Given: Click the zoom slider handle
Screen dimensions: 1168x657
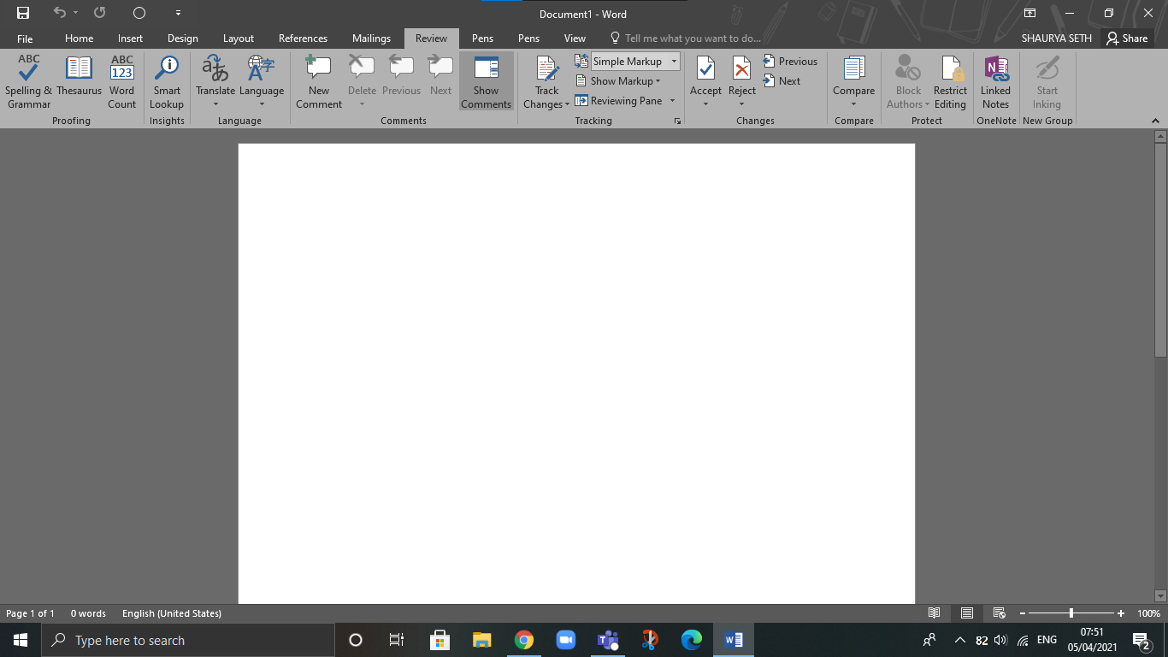Looking at the screenshot, I should click(x=1071, y=613).
